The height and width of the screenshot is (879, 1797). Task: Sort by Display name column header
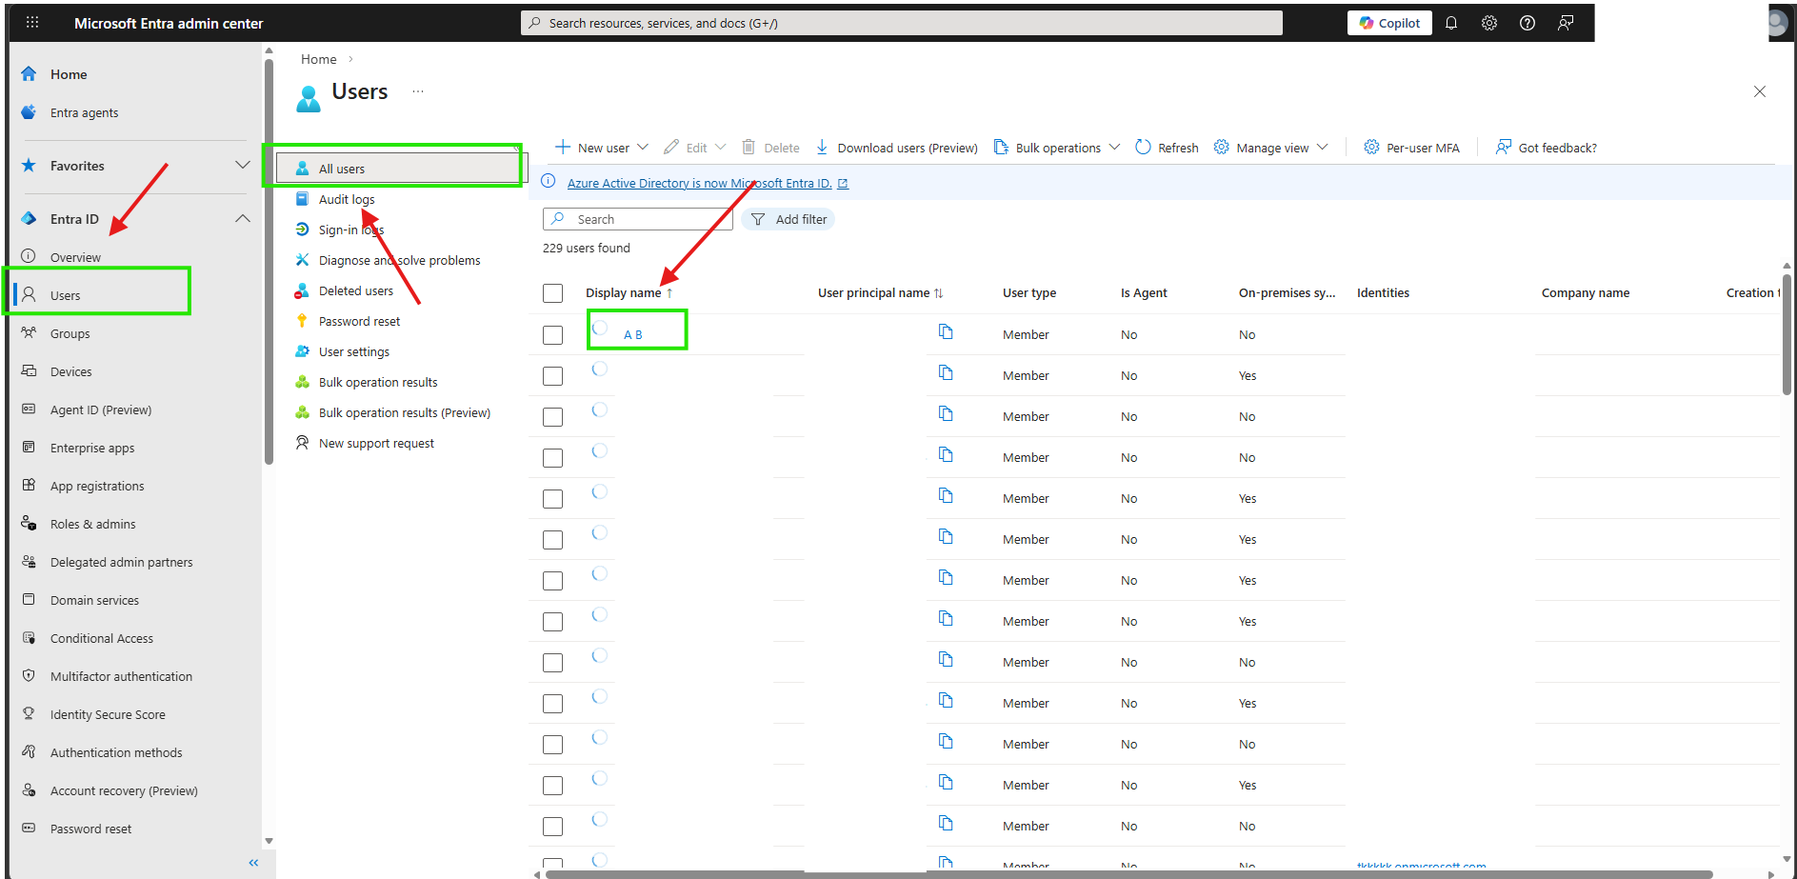[x=629, y=292]
